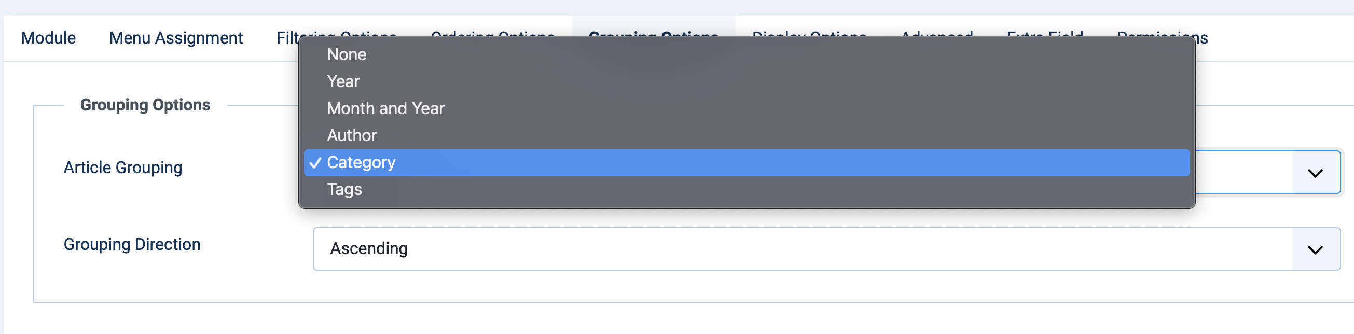The width and height of the screenshot is (1354, 334).
Task: Click the Grouping Direction label
Action: click(x=132, y=244)
